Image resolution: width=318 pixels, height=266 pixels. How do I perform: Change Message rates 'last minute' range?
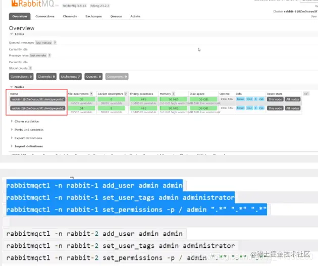38,56
